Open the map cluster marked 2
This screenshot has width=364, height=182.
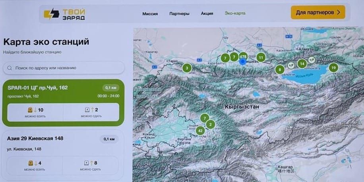210,125
